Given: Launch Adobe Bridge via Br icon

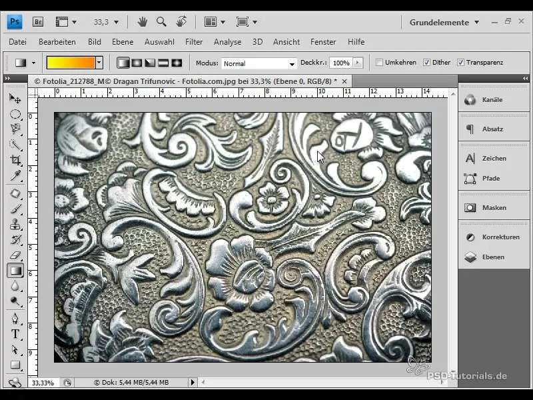Looking at the screenshot, I should [x=38, y=22].
